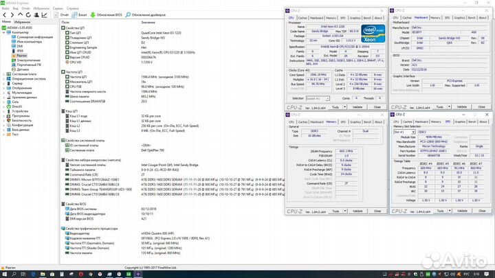Click the Поле column header
495x278 pixels.
pyautogui.click(x=65, y=23)
